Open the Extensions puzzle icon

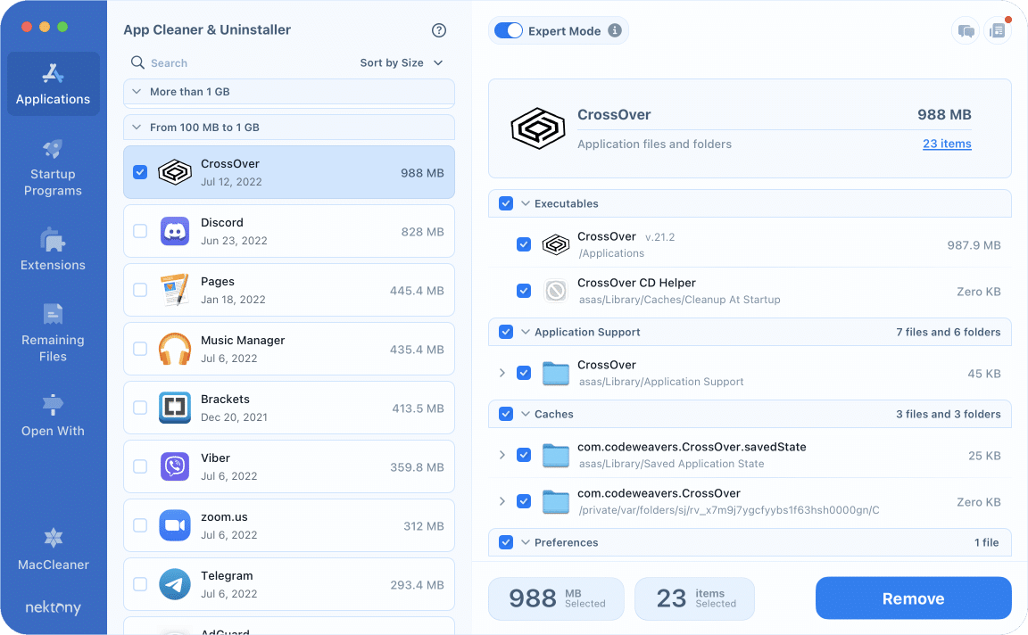click(53, 240)
